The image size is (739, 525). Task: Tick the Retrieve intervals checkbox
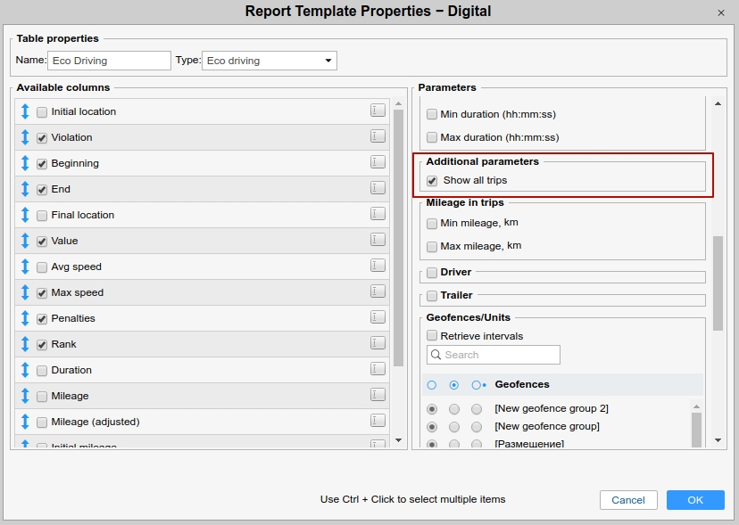432,336
